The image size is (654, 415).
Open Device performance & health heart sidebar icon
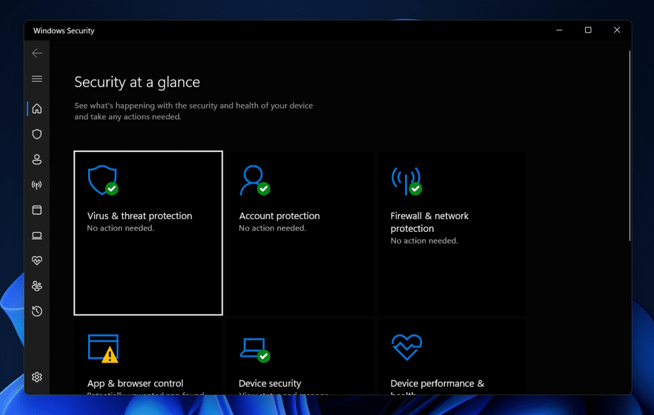37,260
